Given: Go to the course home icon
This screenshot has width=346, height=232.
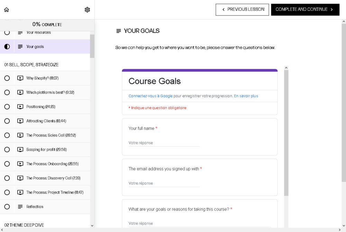Looking at the screenshot, I should [6, 9].
